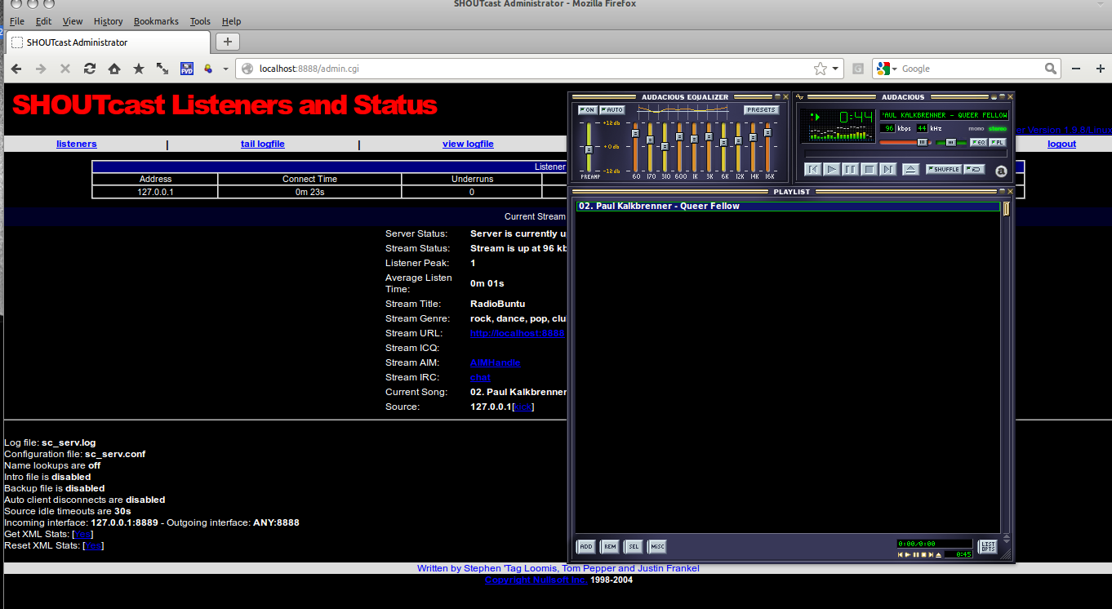Click yes link for Reset XML Stats

pyautogui.click(x=94, y=545)
